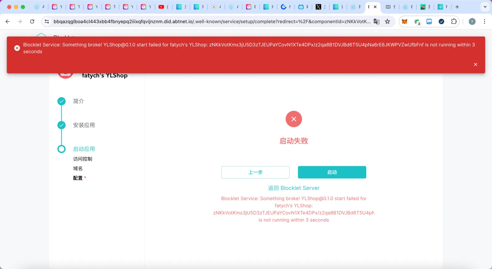Reload the current page

click(x=32, y=21)
